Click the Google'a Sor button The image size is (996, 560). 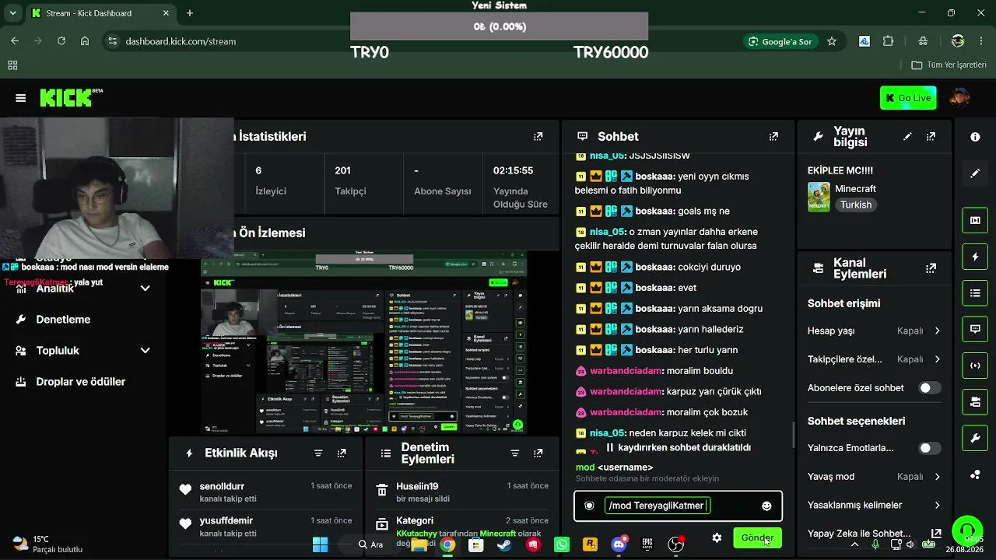coord(780,41)
